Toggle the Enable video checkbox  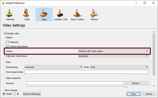pos(6,33)
